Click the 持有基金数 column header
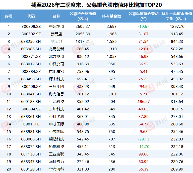 coord(112,16)
